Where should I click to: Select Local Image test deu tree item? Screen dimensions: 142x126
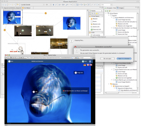(x=123, y=20)
